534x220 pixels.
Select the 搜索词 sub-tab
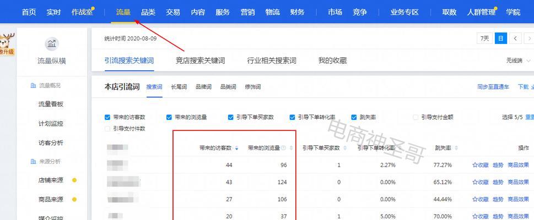pos(155,87)
